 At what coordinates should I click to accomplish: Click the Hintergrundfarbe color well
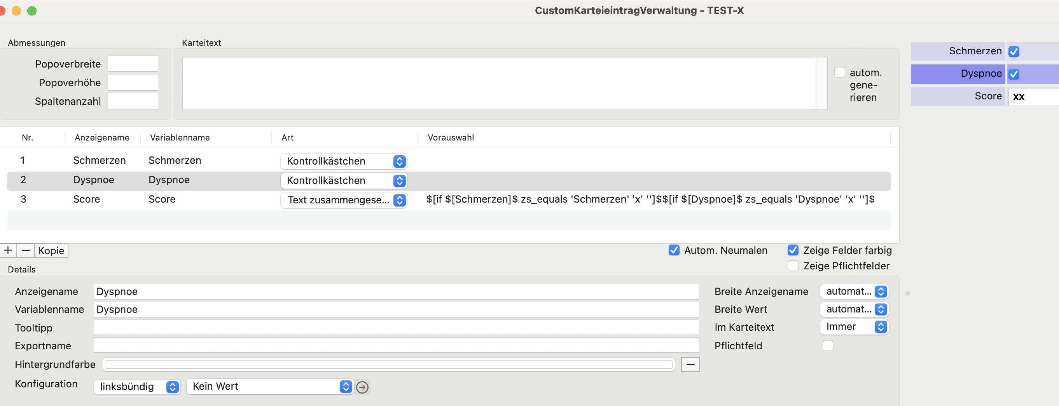click(x=388, y=364)
